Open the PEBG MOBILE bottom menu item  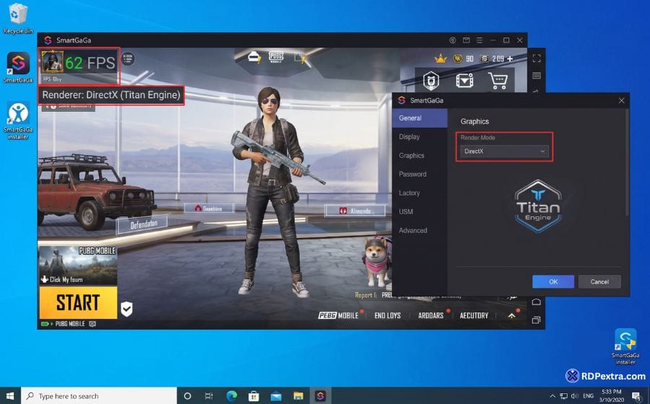pyautogui.click(x=338, y=315)
